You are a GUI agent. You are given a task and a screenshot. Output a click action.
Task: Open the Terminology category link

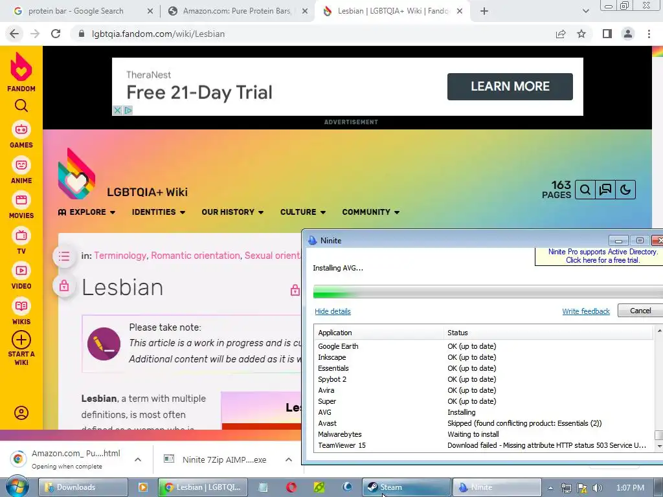pyautogui.click(x=120, y=256)
